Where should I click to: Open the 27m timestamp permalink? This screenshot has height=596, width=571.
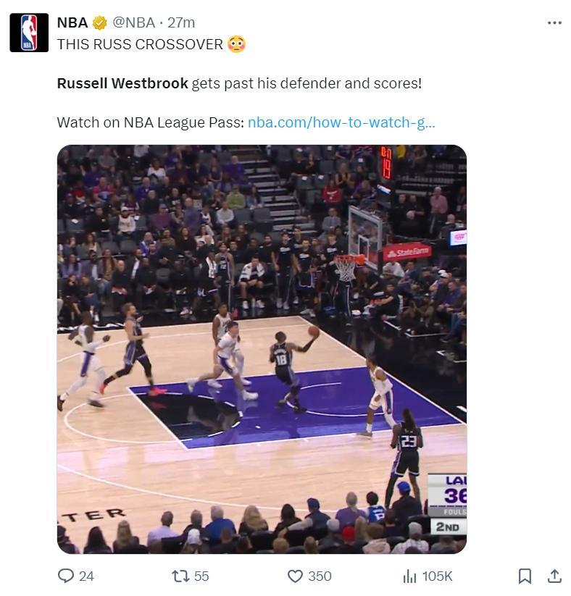tap(181, 22)
